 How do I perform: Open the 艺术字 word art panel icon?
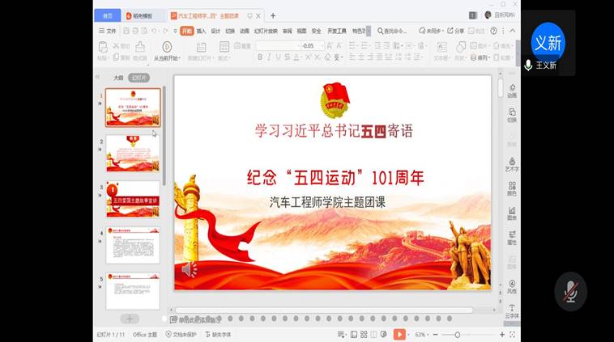pos(511,164)
